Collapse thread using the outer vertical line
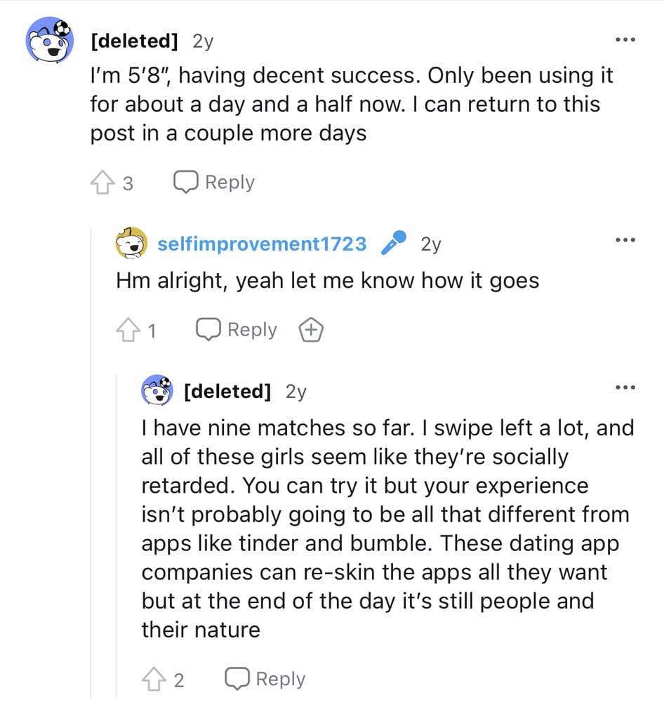This screenshot has width=664, height=702. [x=91, y=461]
